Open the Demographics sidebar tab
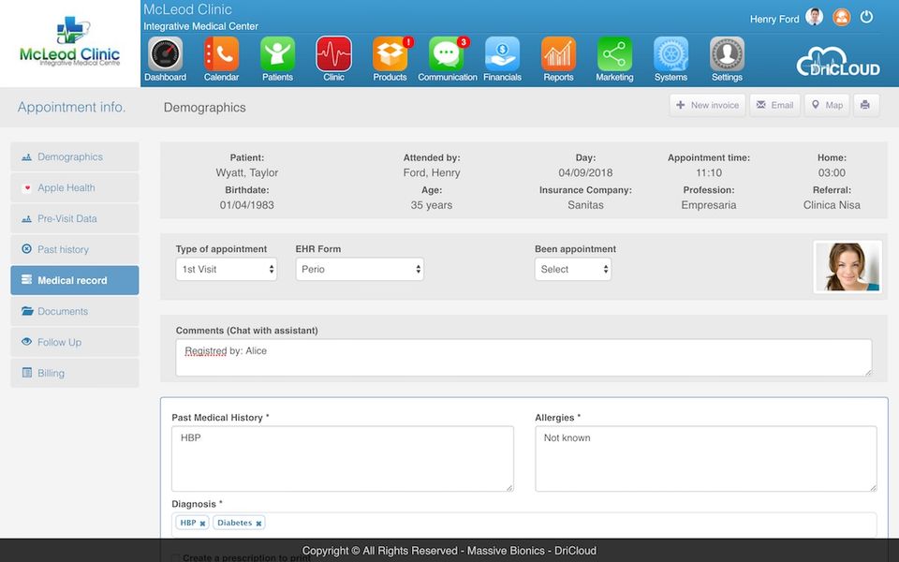 click(x=75, y=156)
